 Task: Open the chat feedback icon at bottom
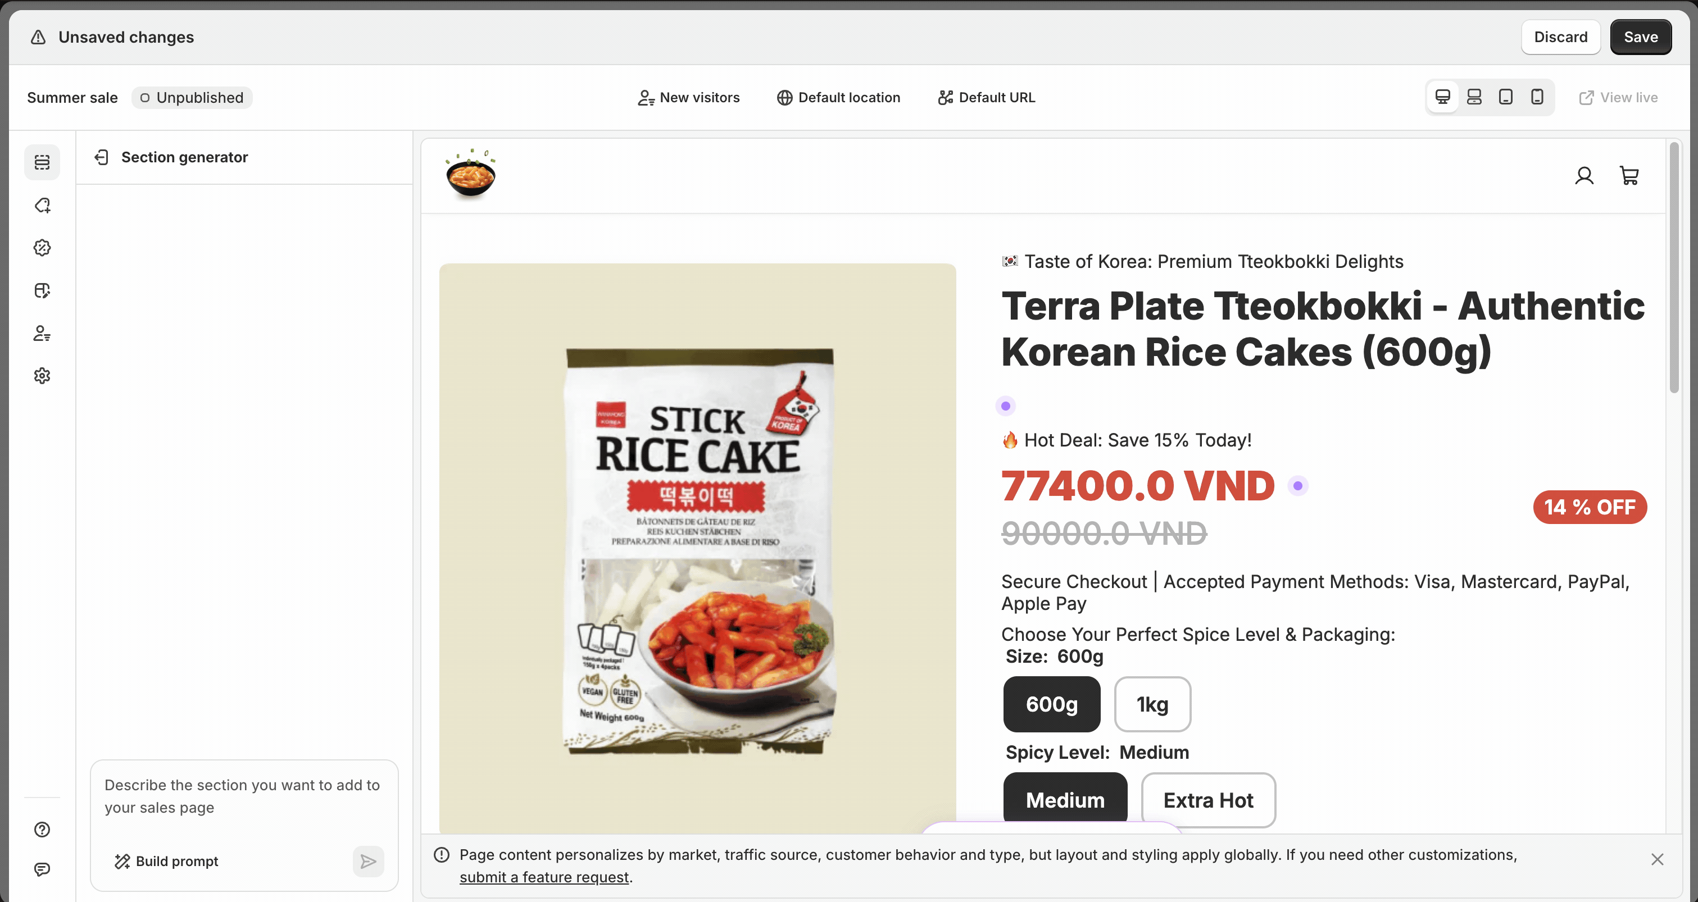click(x=42, y=869)
